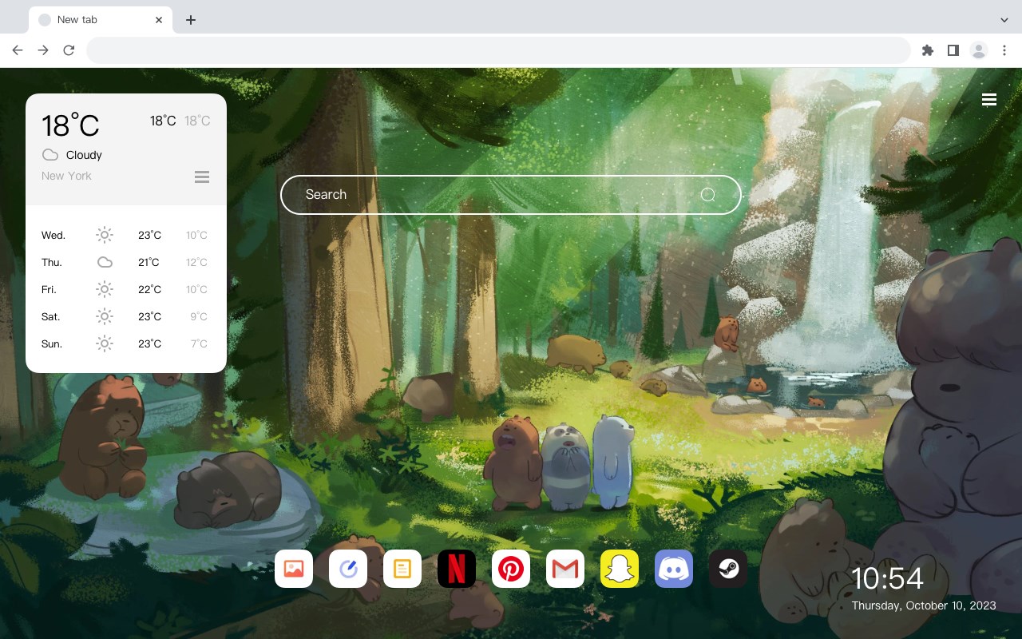This screenshot has height=639, width=1022.
Task: Open the hamburger menu on the page
Action: coord(989,100)
